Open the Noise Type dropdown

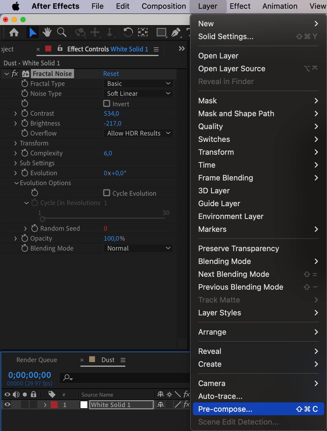click(x=138, y=93)
